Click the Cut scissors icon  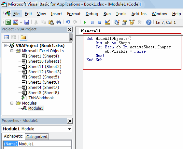pyautogui.click(x=36, y=22)
